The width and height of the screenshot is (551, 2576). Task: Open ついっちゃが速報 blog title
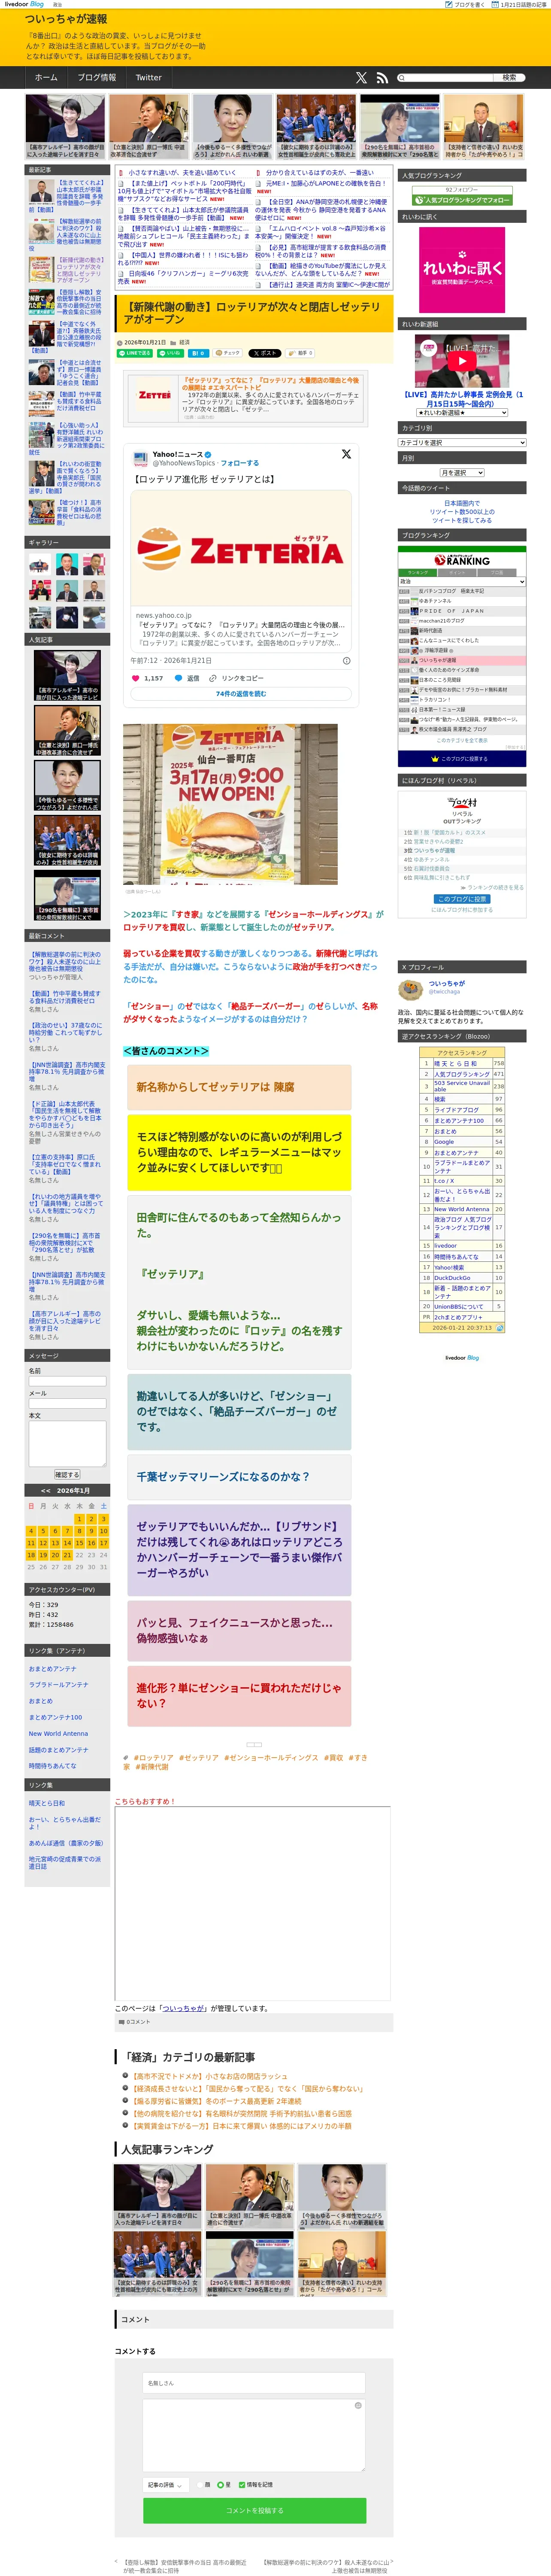click(x=66, y=19)
